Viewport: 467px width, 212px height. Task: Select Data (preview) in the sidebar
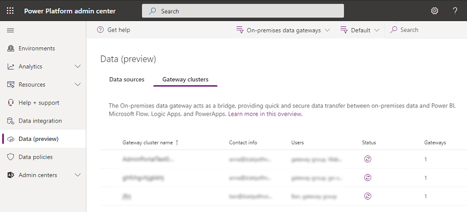[43, 139]
